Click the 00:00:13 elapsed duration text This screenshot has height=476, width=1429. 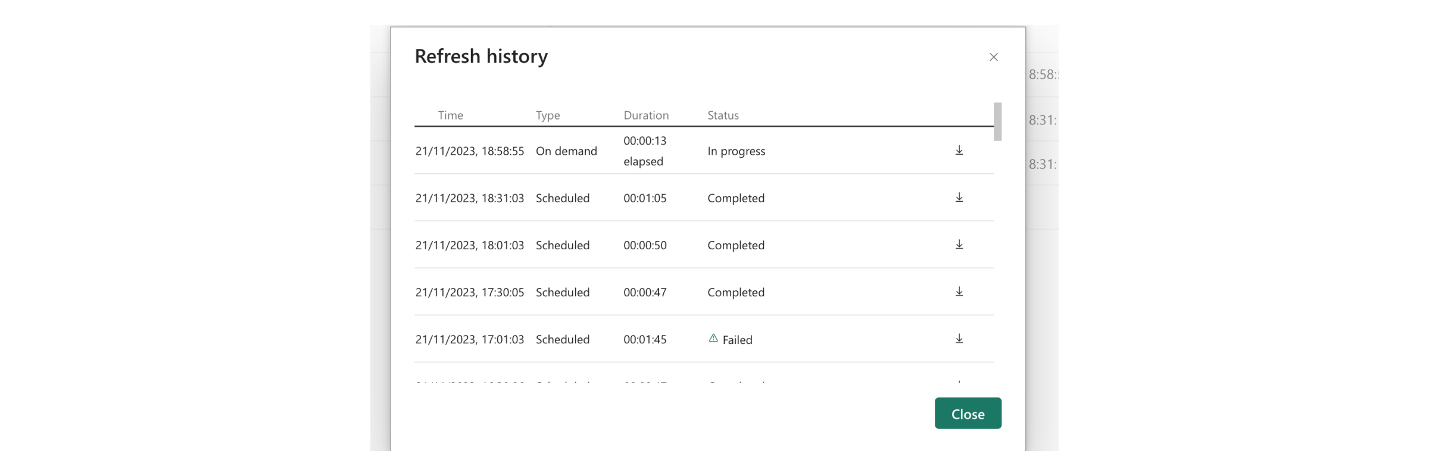pos(645,151)
